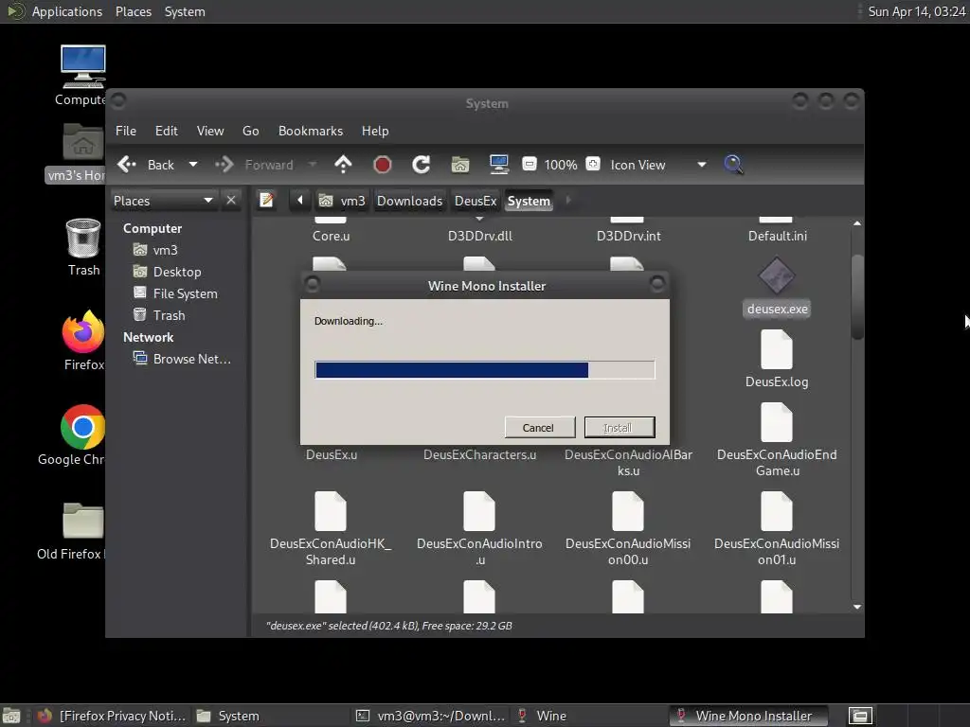The height and width of the screenshot is (727, 970).
Task: Open the Old Firefox desktop folder
Action: coord(82,521)
